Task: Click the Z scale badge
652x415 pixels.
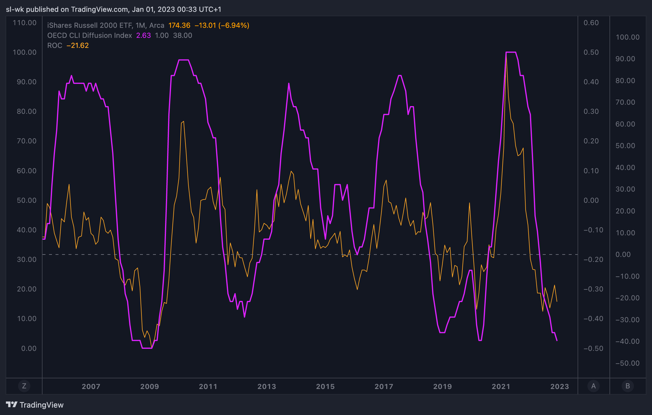Action: click(24, 386)
